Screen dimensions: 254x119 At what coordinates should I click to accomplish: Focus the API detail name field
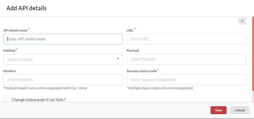[63, 39]
